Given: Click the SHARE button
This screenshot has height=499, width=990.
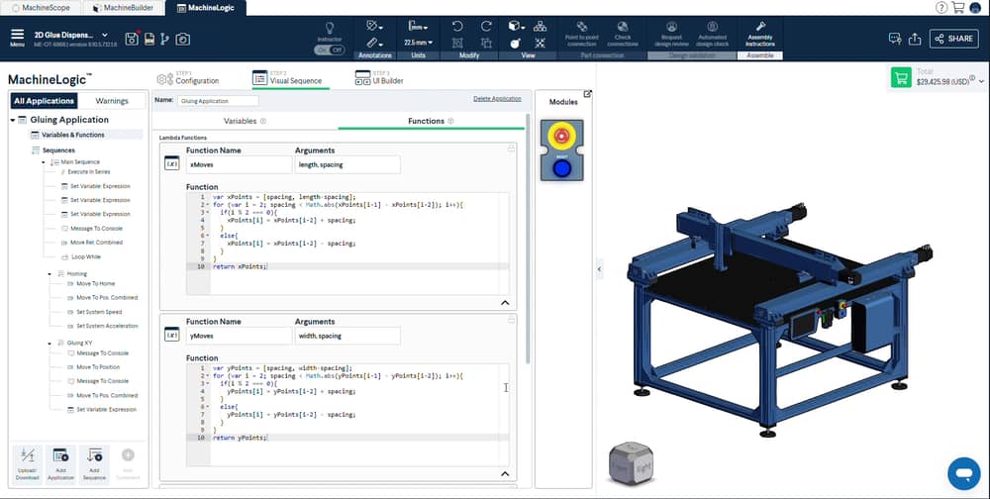Looking at the screenshot, I should (954, 39).
